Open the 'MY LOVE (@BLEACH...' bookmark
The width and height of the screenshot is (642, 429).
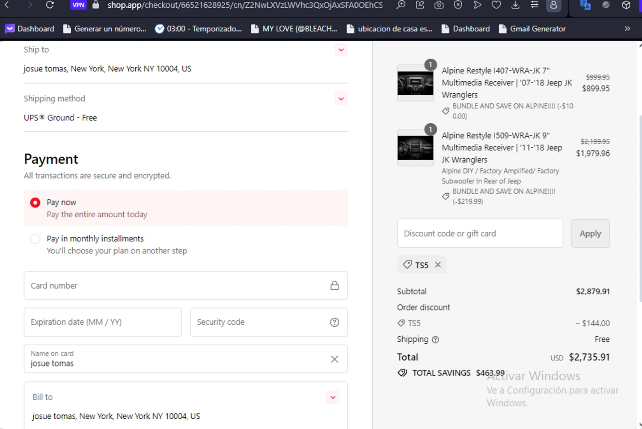point(294,29)
